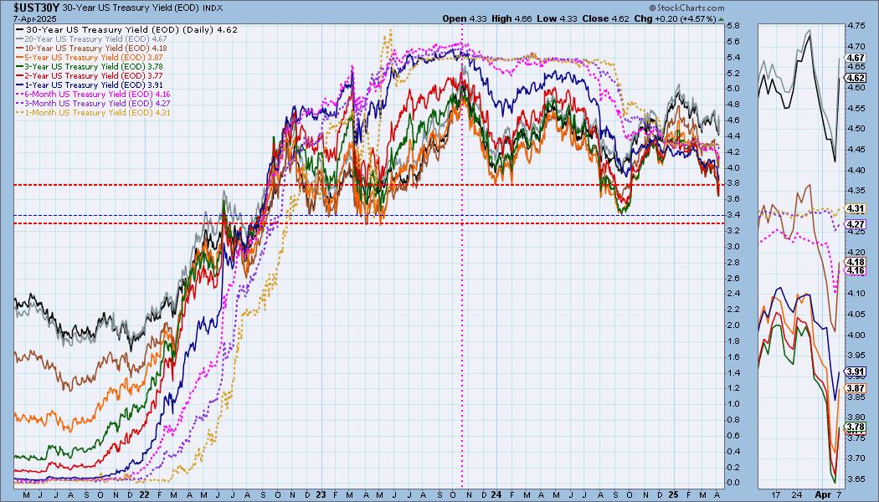Click the 5.0 label on main y-axis
Viewport: 879px width, 502px height.
732,89
